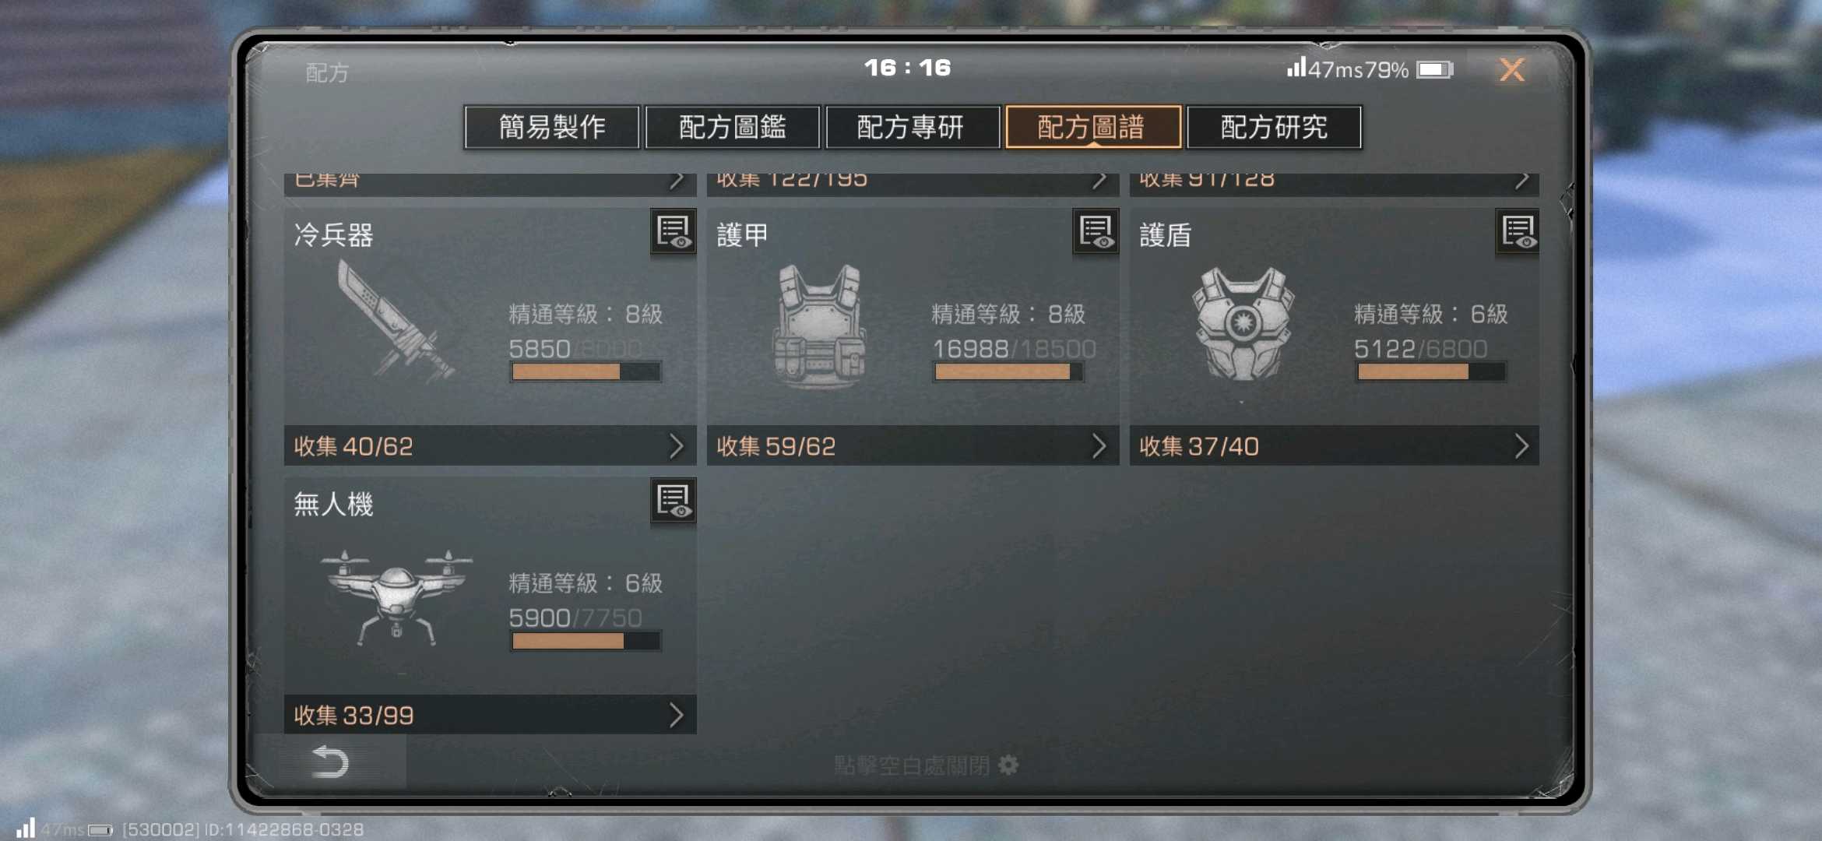This screenshot has height=841, width=1822.
Task: Expand the 收集 40/62 row
Action: click(x=490, y=446)
